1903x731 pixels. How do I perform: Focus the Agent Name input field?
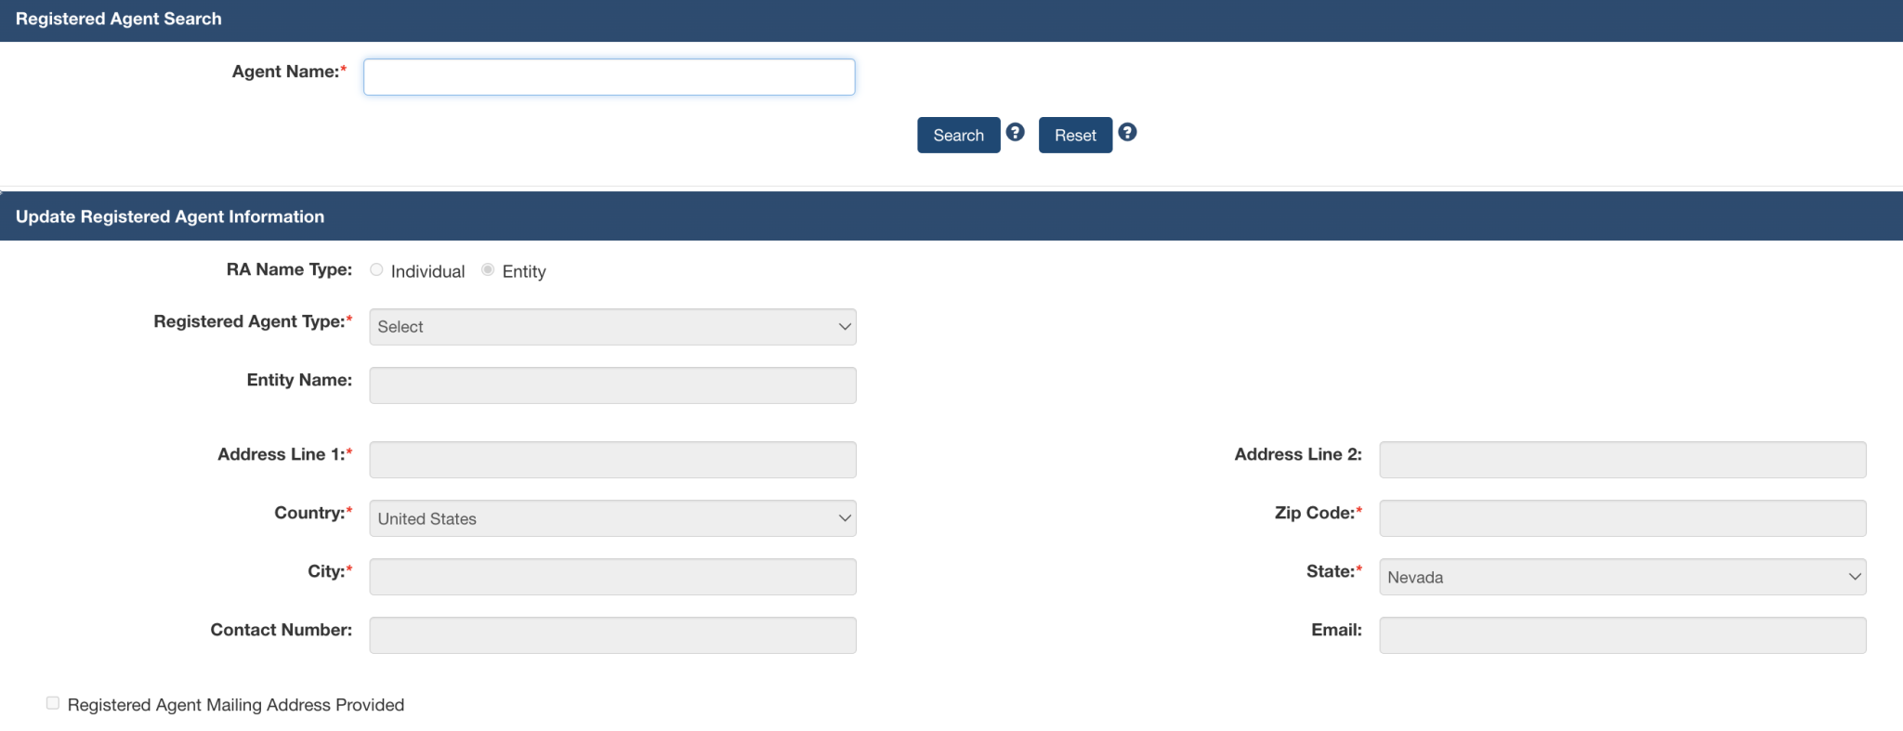click(x=609, y=77)
